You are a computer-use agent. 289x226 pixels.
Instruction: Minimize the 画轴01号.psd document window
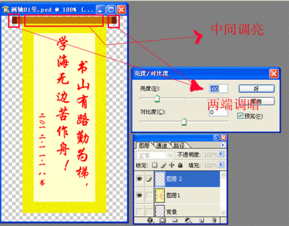tap(101, 9)
